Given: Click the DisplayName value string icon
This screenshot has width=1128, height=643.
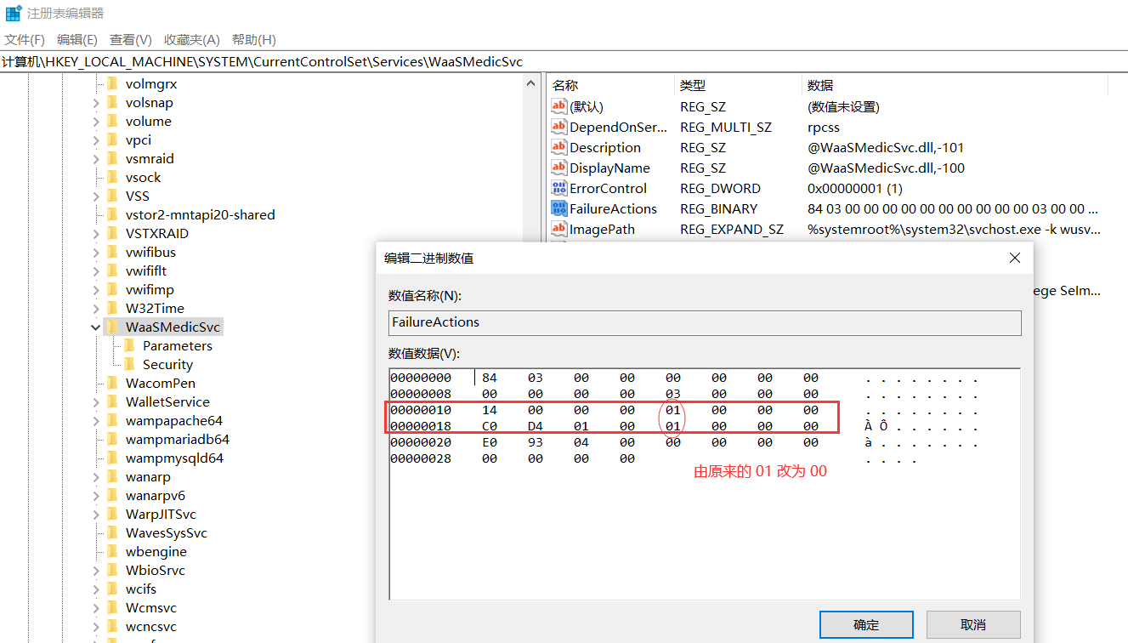Looking at the screenshot, I should pos(559,168).
